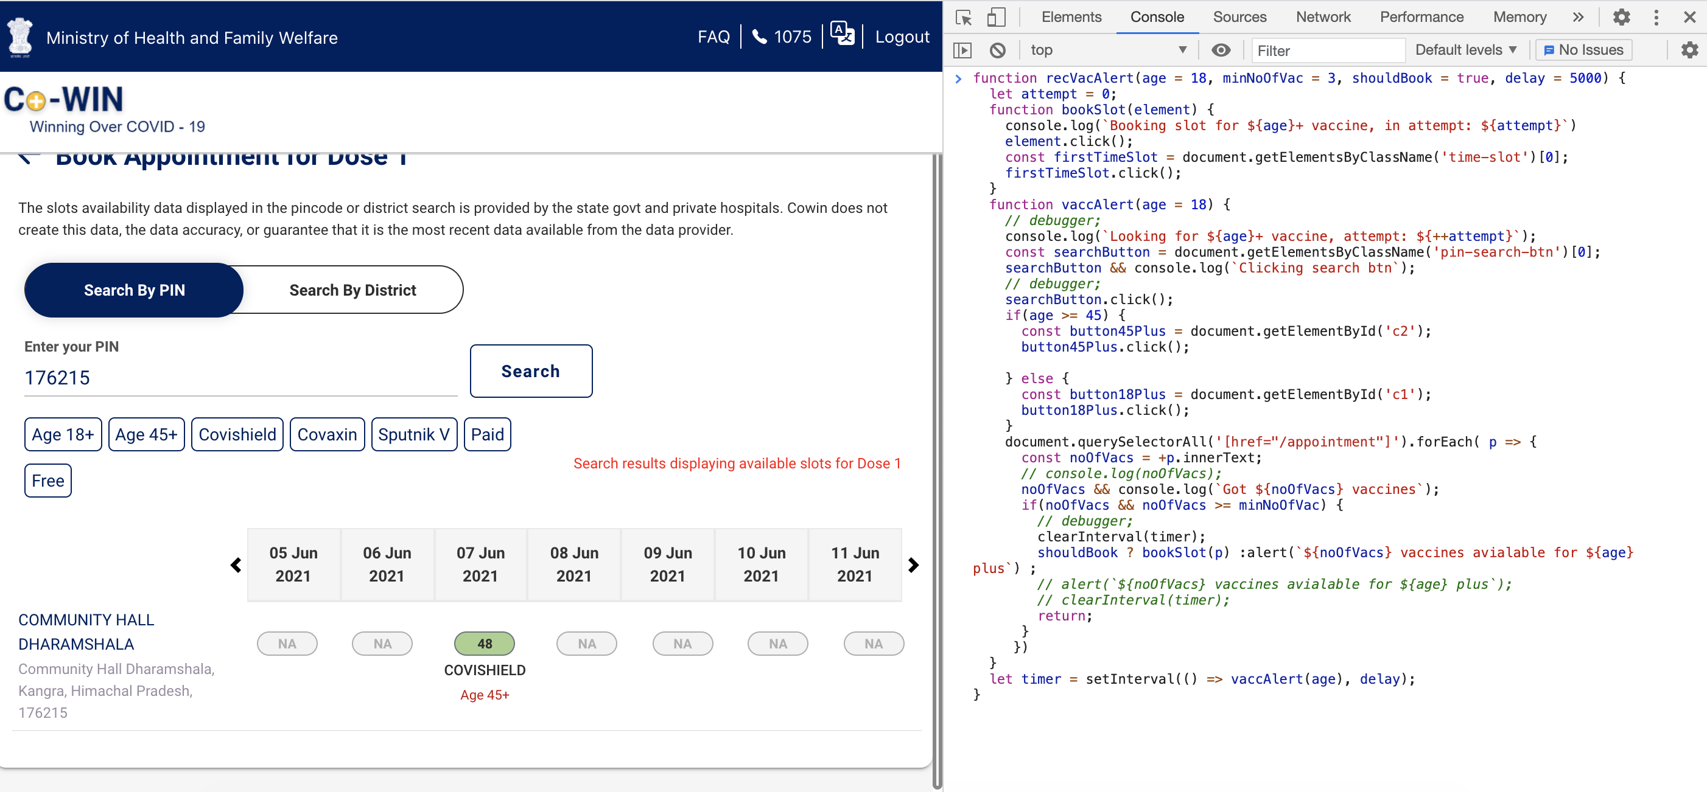Click the Ministry emblem logo
The image size is (1707, 792).
click(x=19, y=36)
